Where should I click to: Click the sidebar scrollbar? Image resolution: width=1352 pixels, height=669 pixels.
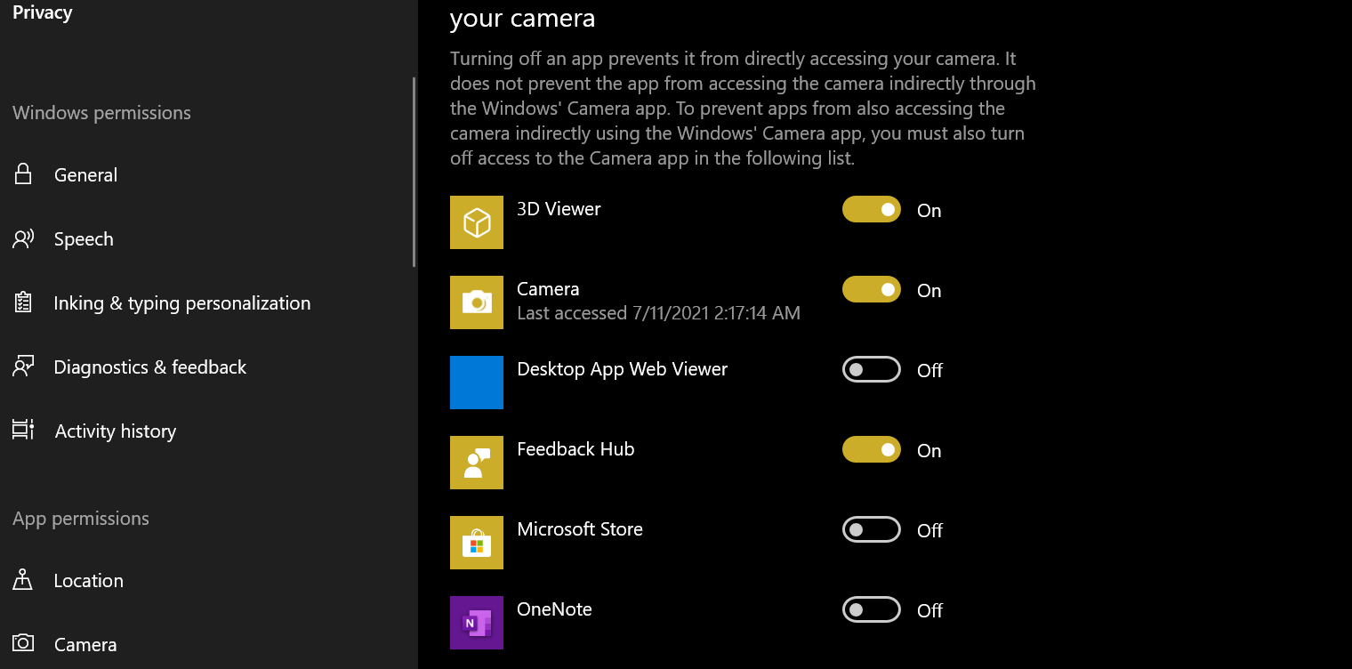click(x=414, y=169)
